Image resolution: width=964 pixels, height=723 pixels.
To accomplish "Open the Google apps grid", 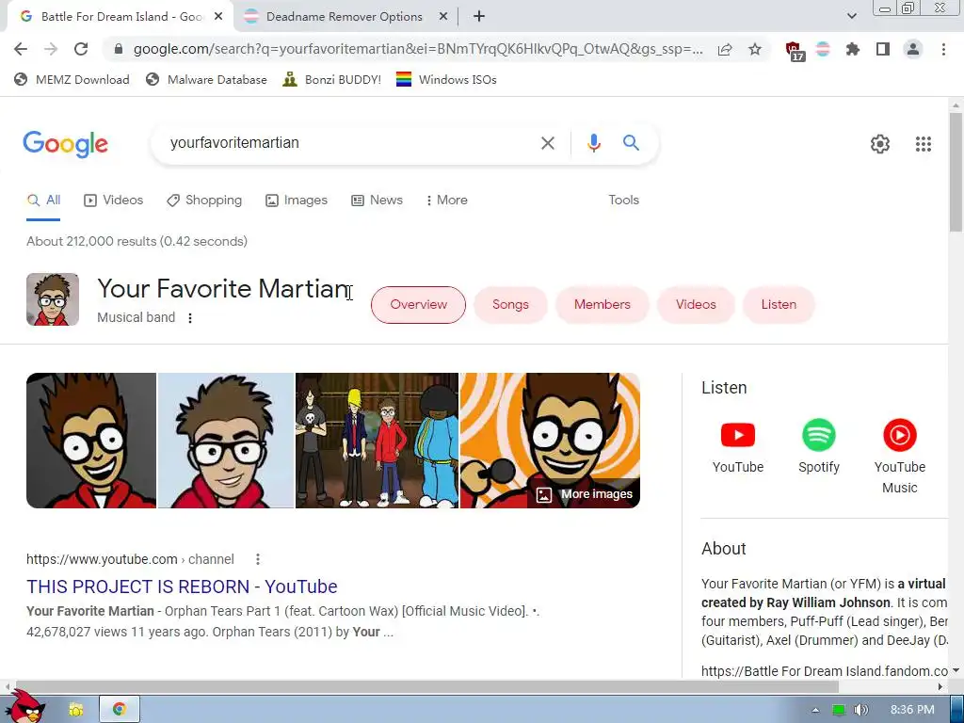I will click(923, 144).
